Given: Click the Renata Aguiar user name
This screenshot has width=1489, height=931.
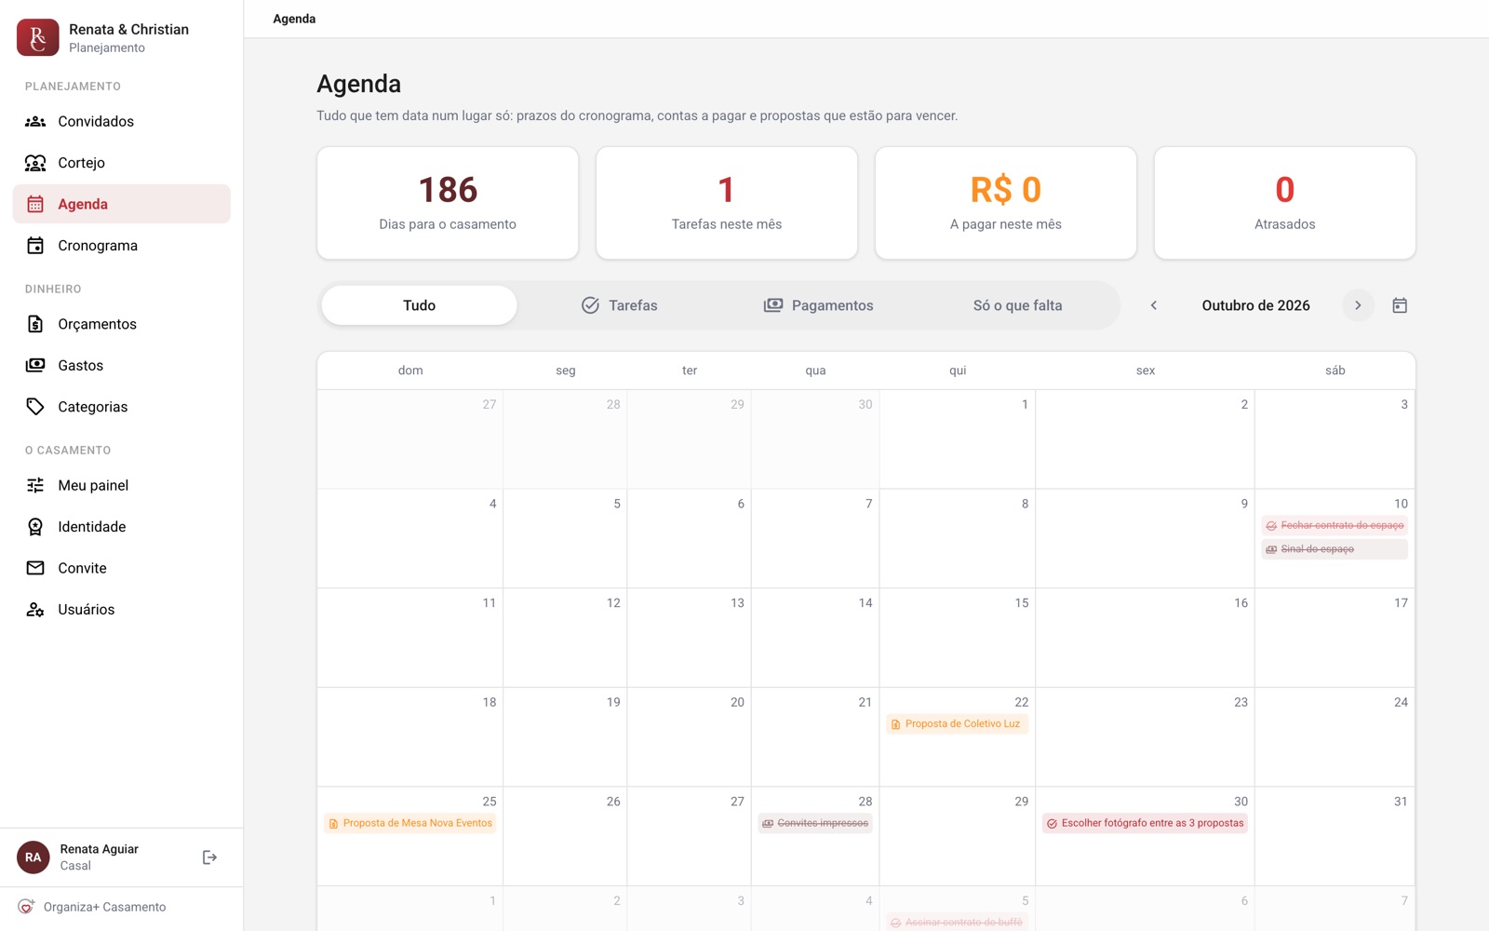Looking at the screenshot, I should pyautogui.click(x=100, y=849).
